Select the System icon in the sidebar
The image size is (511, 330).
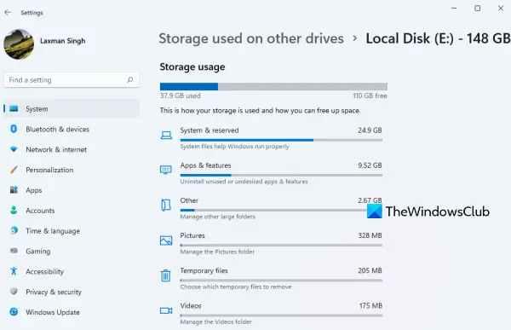point(14,108)
